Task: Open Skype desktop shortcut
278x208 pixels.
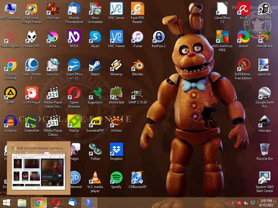Action: [x=95, y=39]
